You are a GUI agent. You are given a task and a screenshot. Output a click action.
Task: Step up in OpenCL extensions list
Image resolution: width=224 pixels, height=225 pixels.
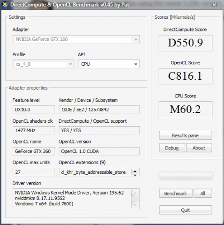135,171
